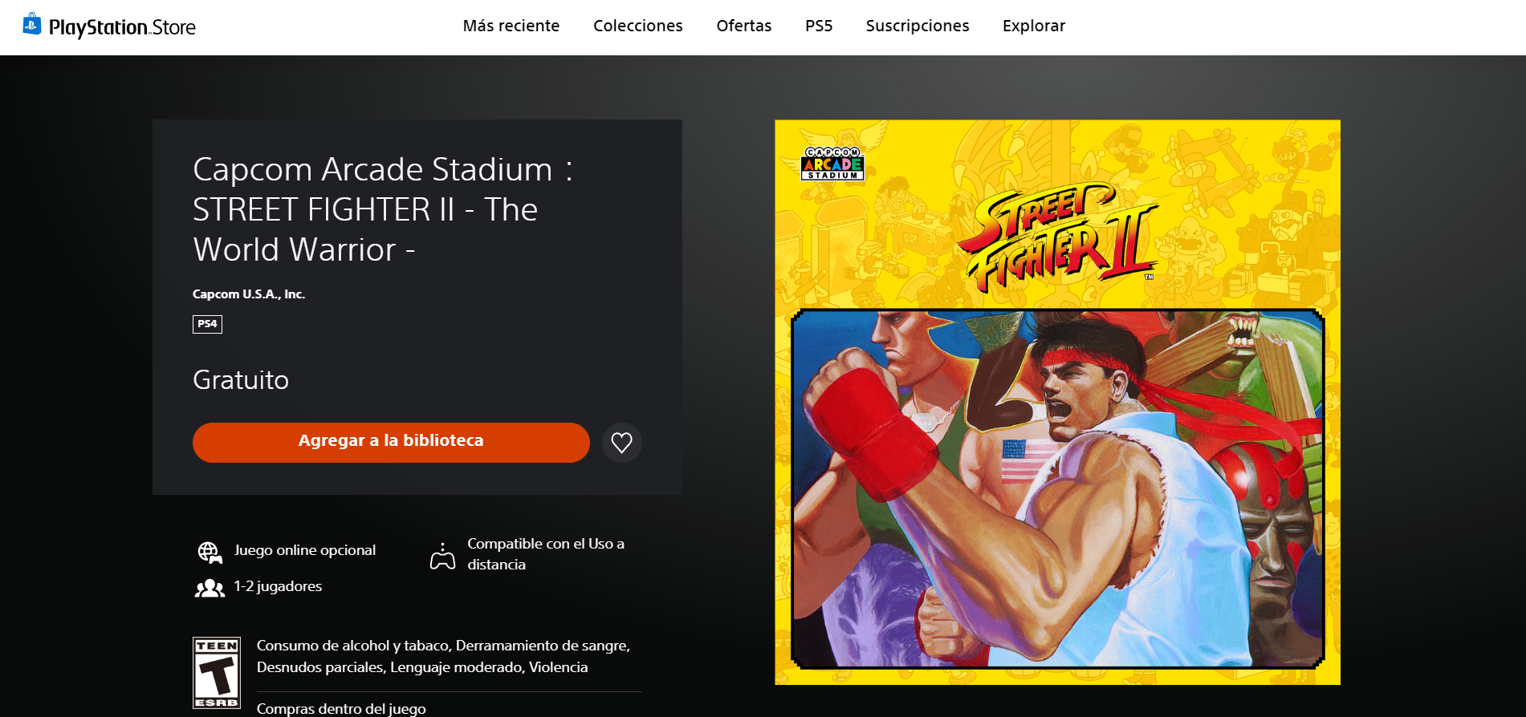
Task: Click the PlayStation Store title text
Action: click(x=122, y=28)
